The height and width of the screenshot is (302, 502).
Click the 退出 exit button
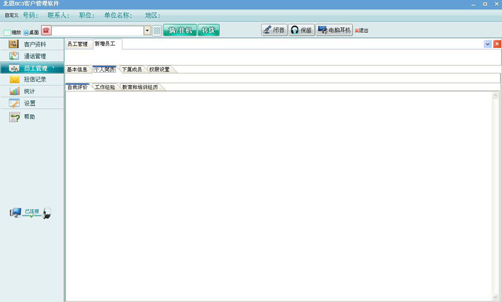[362, 31]
